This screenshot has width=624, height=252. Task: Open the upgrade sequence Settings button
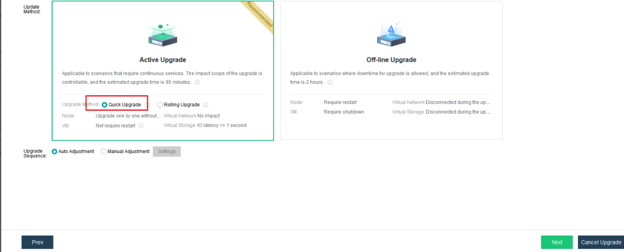[x=167, y=151]
